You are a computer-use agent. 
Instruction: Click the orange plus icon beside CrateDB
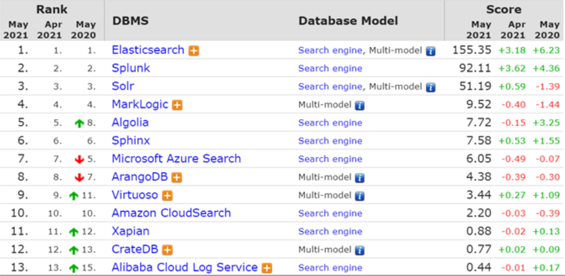pos(167,250)
